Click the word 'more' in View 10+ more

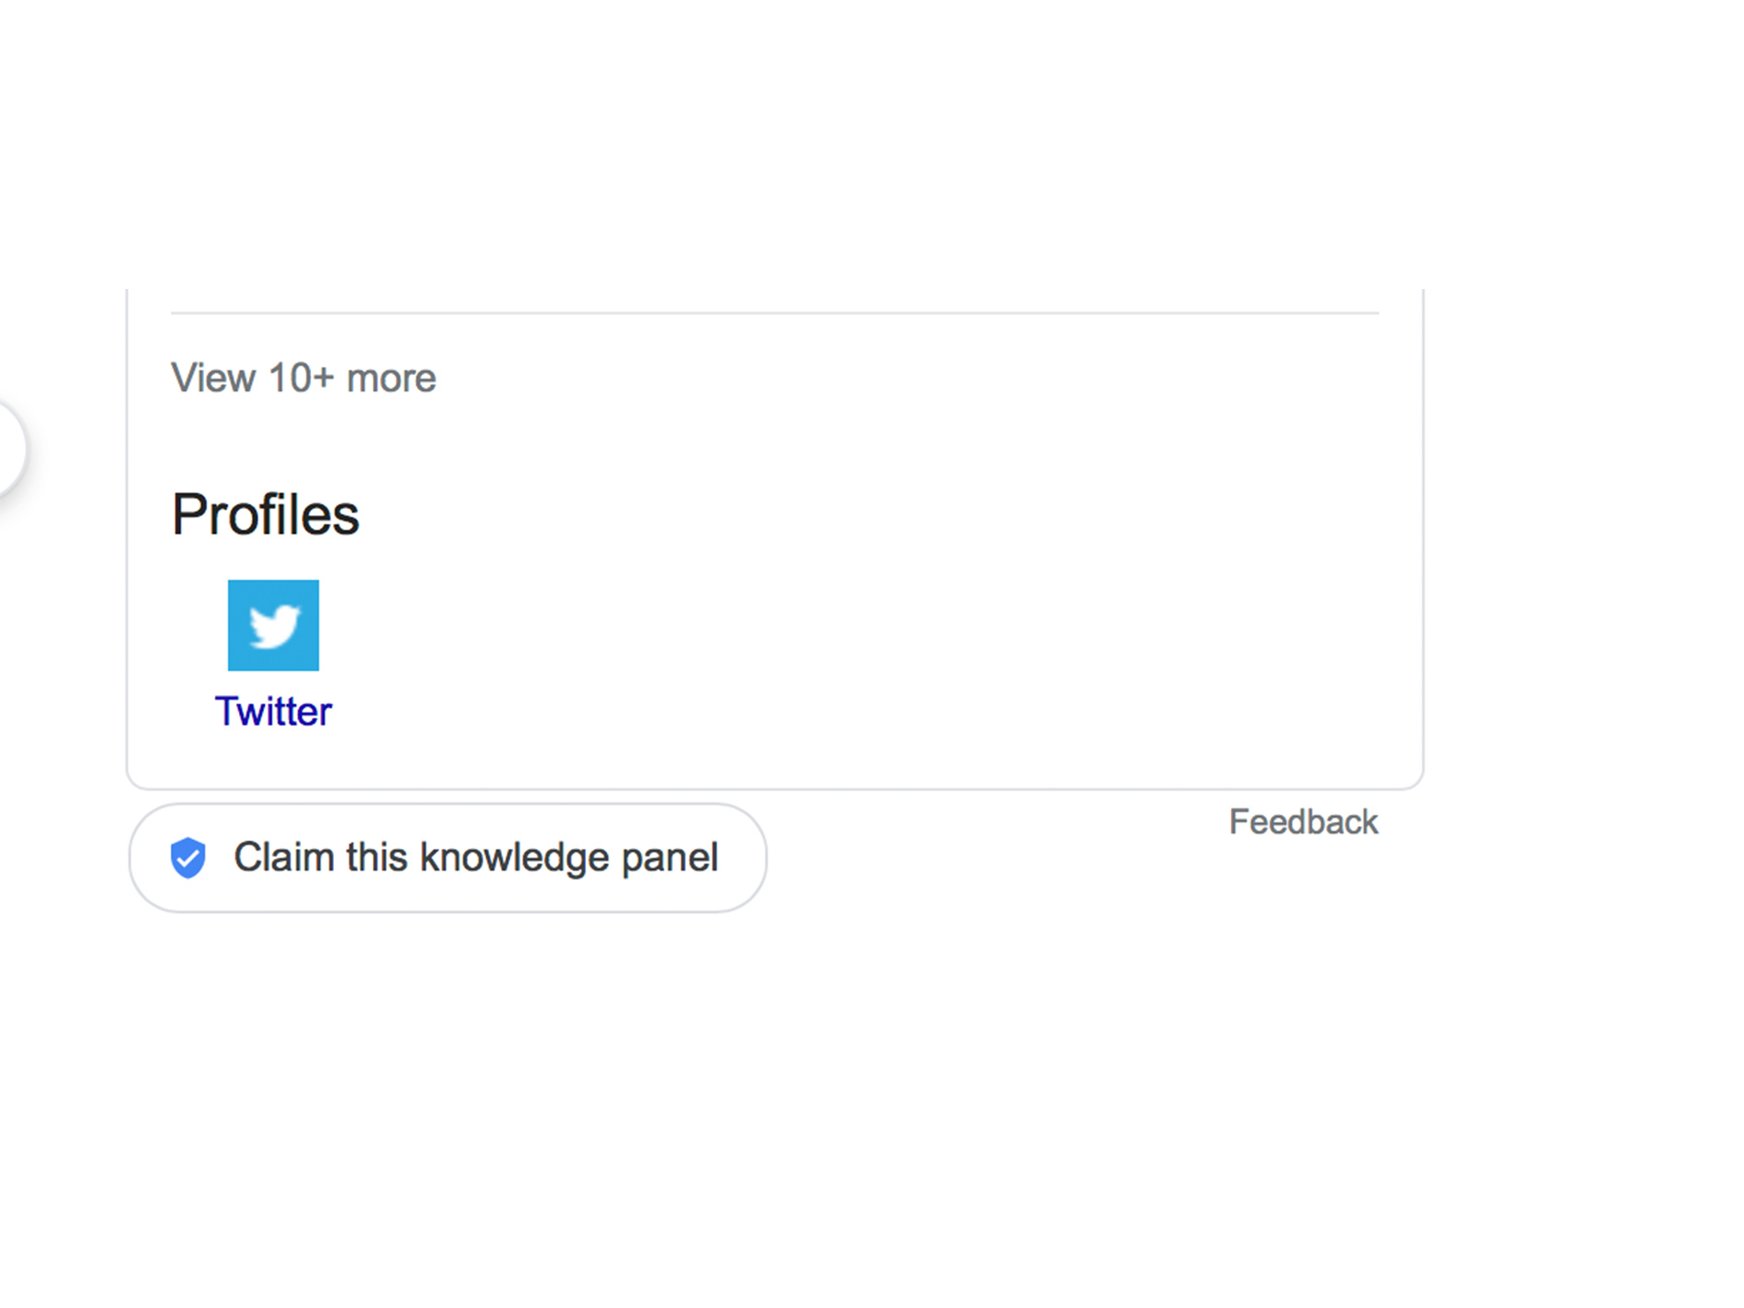(x=390, y=378)
